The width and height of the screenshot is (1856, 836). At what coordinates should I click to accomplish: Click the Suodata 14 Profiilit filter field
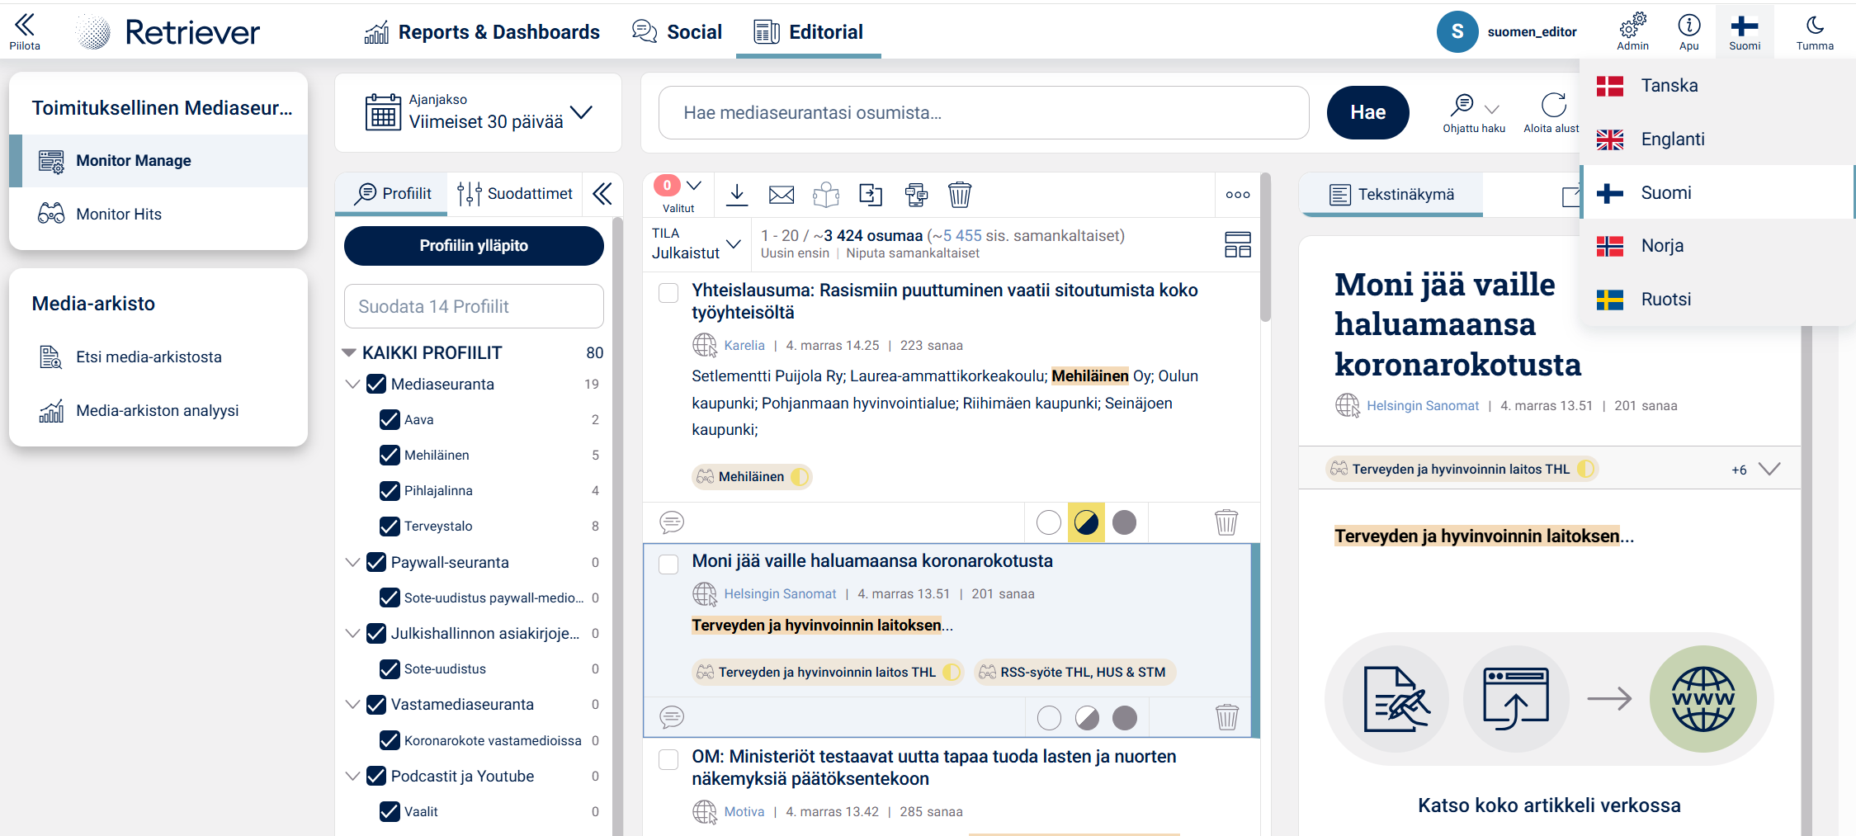[474, 306]
